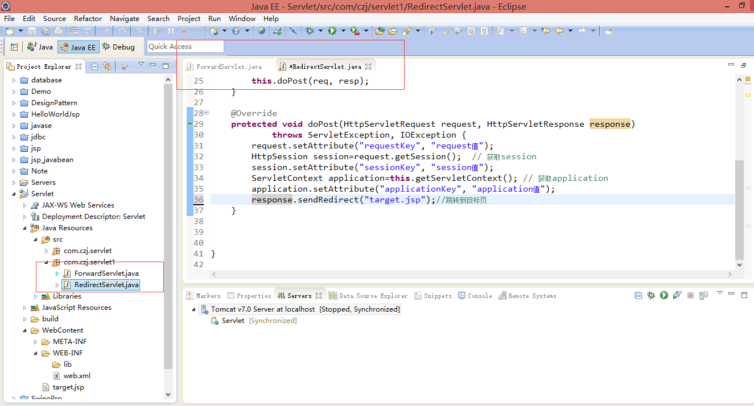Image resolution: width=754 pixels, height=406 pixels.
Task: Open the Servers view menu dropdown triangle
Action: [x=719, y=293]
